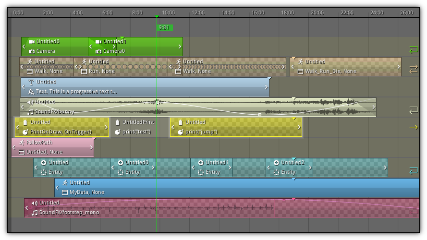Toggle the ping-pong arrows on the animation track
The height and width of the screenshot is (240, 427).
coord(414,69)
